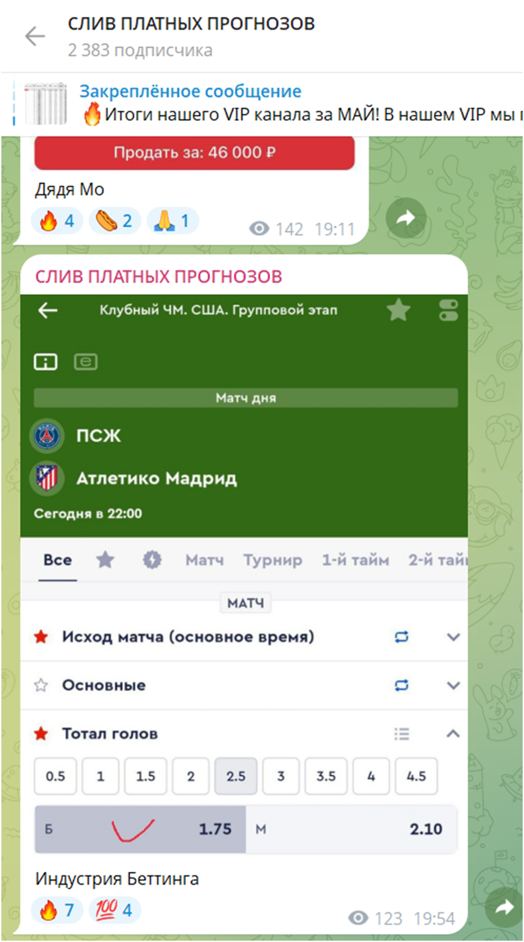Select total goals value 2
This screenshot has height=942, width=524.
click(191, 776)
